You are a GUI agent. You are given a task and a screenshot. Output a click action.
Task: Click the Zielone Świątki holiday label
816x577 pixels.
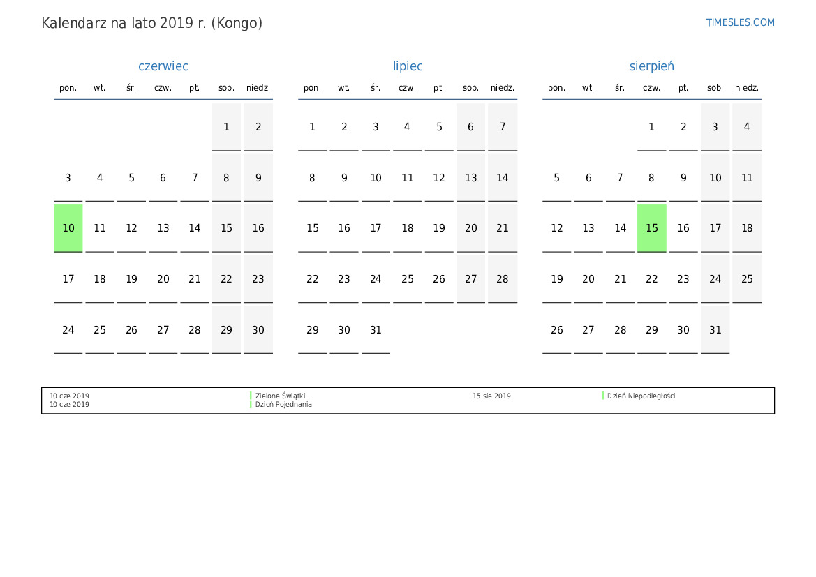pos(280,396)
